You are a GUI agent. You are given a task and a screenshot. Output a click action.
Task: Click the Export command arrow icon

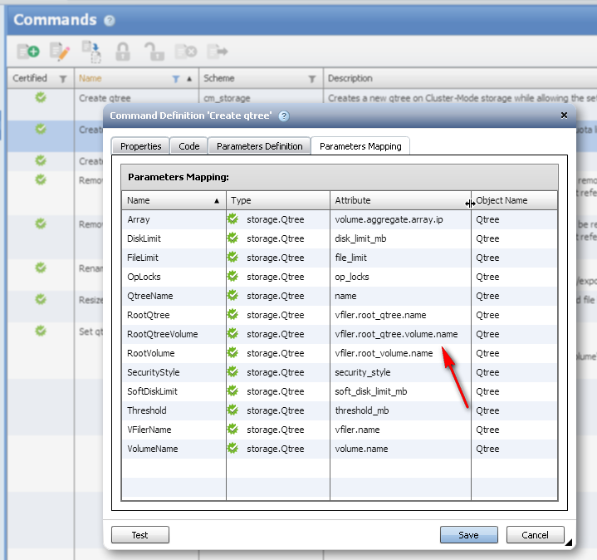pos(218,52)
